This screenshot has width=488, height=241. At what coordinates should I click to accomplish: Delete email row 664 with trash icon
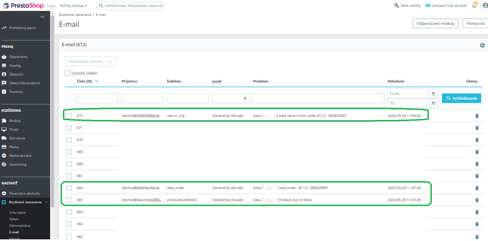point(477,212)
